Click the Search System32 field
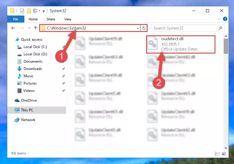Viewport: 234px width, 164px height. pyautogui.click(x=187, y=28)
